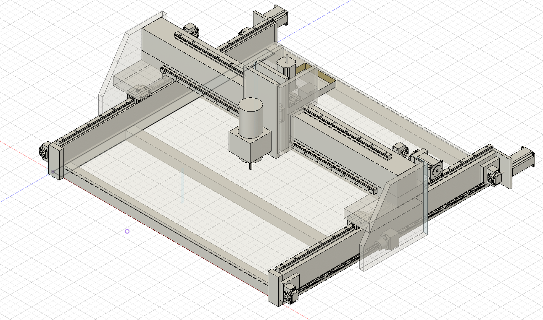Select the light blue vertical sketch line

[182, 186]
